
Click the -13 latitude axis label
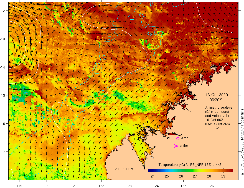(x=2, y=39)
